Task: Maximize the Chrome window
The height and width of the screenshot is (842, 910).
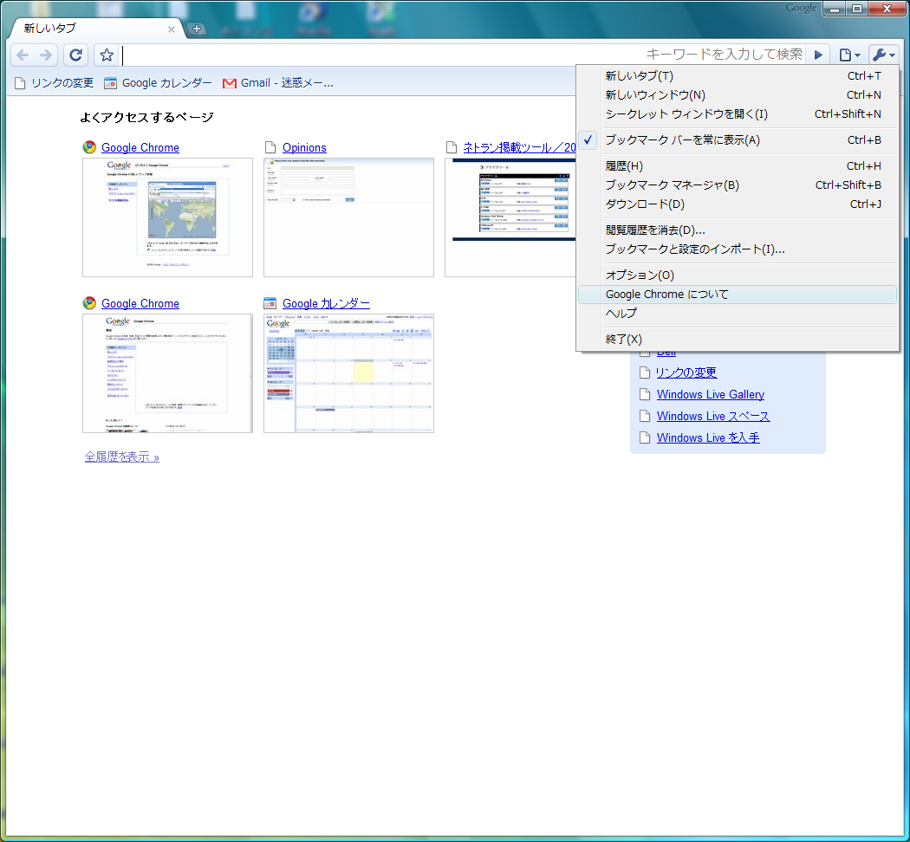Action: click(856, 9)
